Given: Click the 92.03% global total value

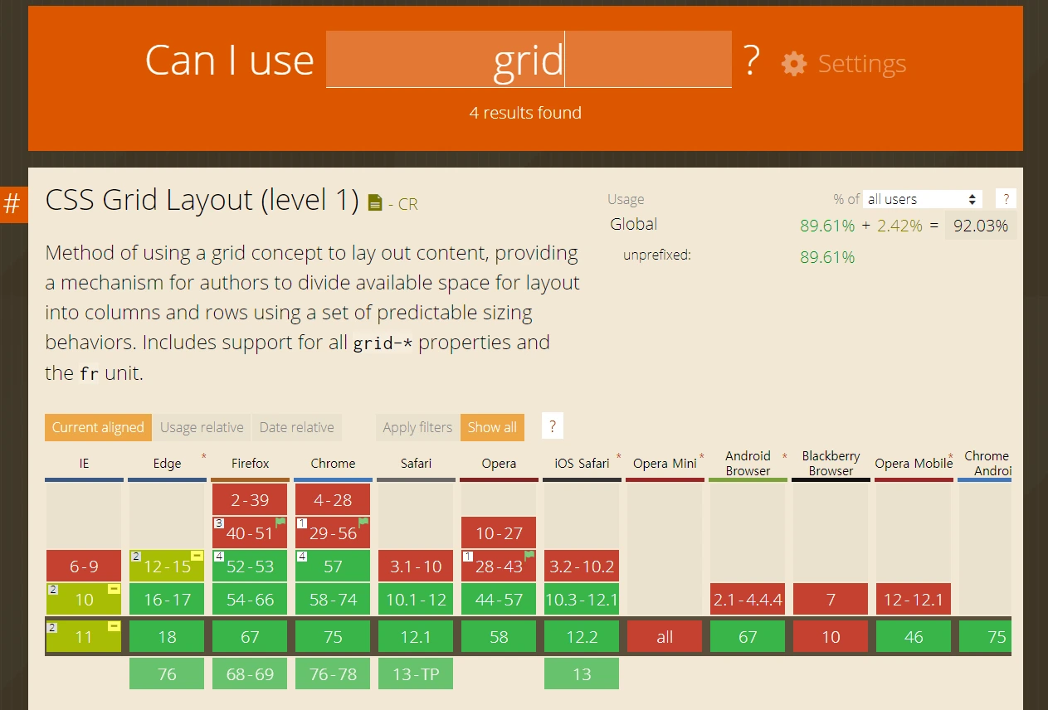Looking at the screenshot, I should click(981, 225).
